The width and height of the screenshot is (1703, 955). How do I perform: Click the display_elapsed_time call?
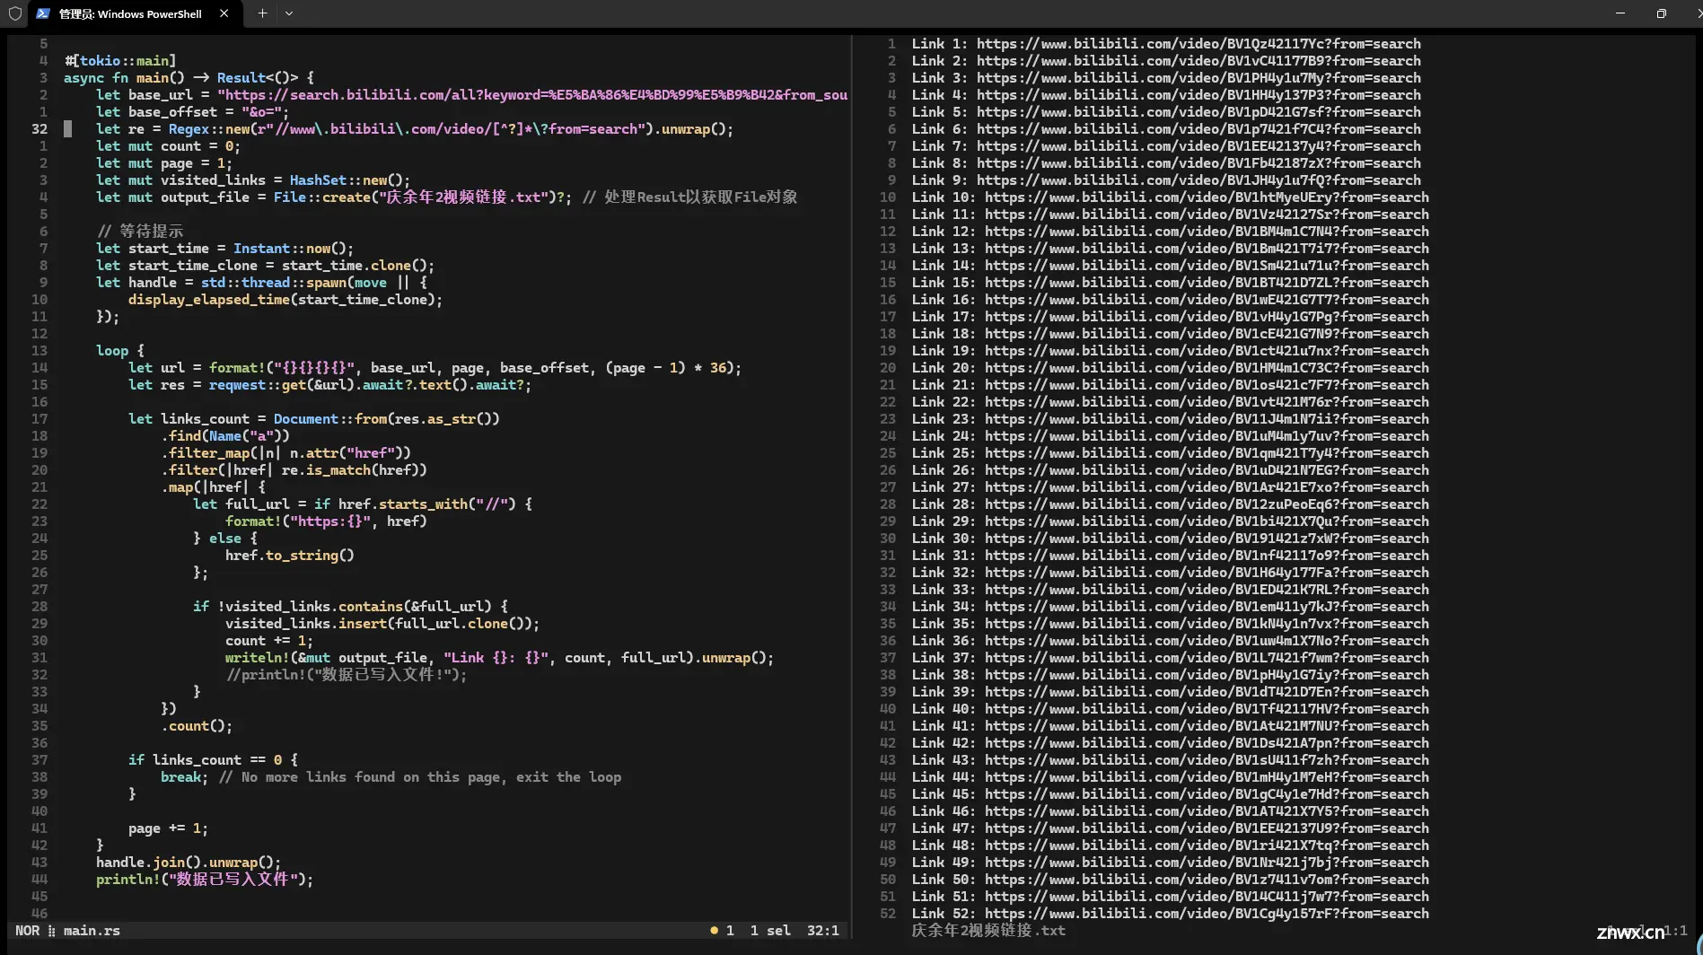click(285, 299)
